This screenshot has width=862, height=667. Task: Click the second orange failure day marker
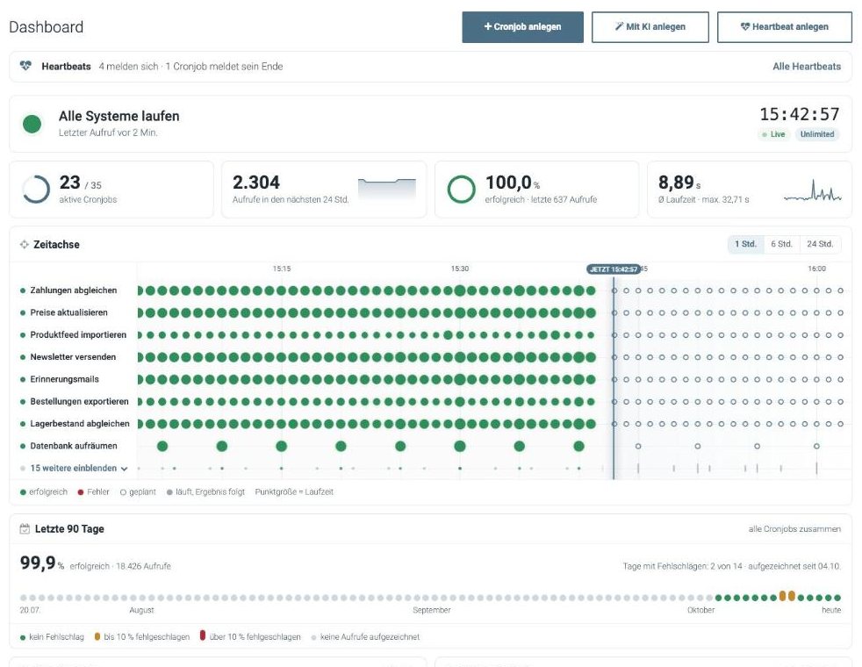coord(792,596)
